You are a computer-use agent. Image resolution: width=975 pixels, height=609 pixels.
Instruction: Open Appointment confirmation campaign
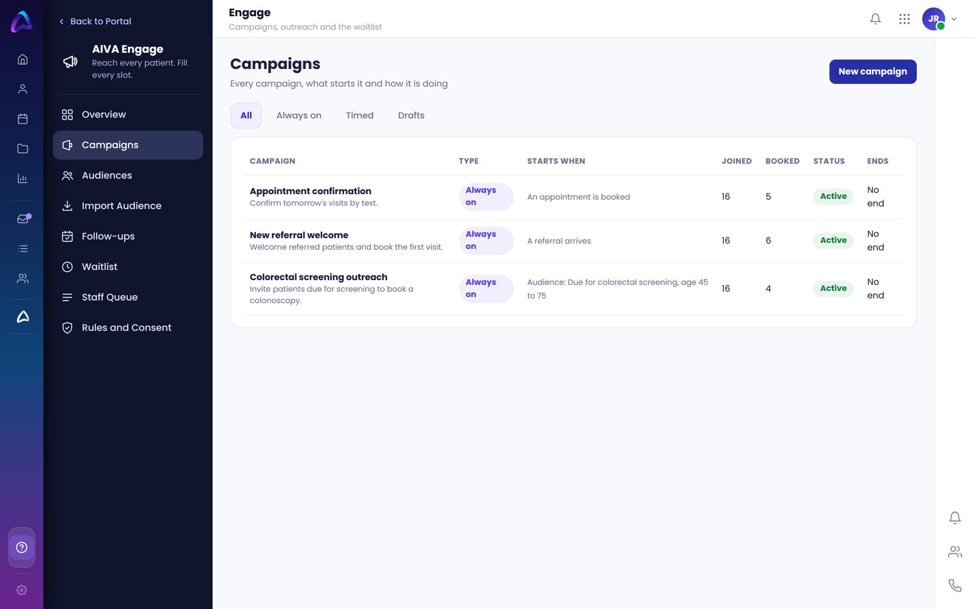[310, 191]
